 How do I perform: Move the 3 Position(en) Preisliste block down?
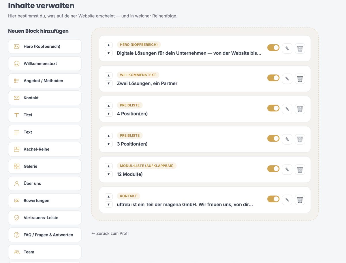(108, 144)
